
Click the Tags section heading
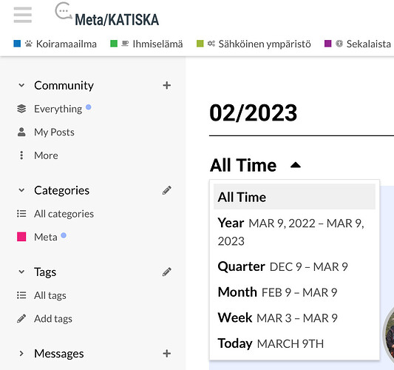(x=45, y=272)
